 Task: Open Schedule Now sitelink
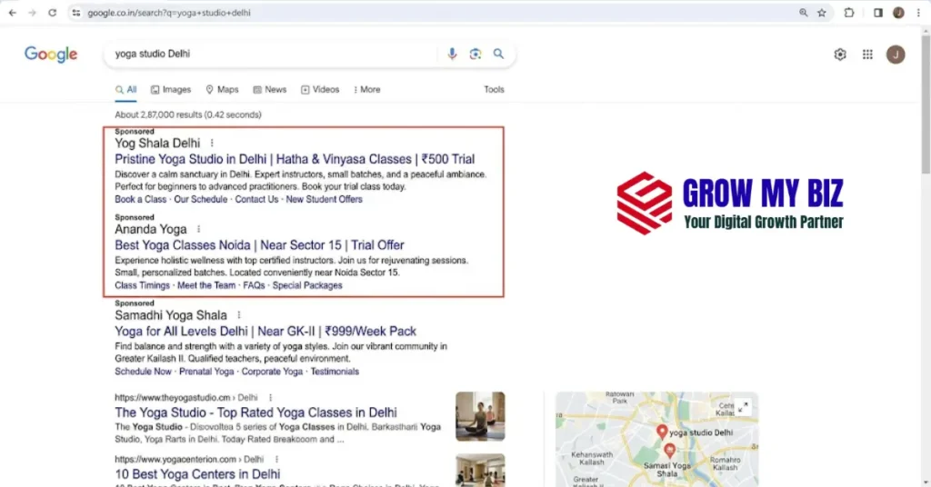(x=143, y=372)
